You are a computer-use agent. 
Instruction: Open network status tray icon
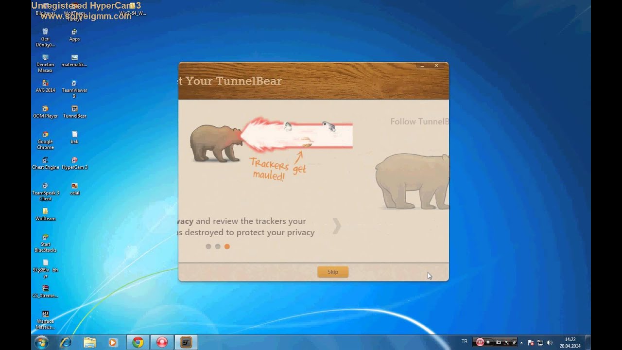540,342
